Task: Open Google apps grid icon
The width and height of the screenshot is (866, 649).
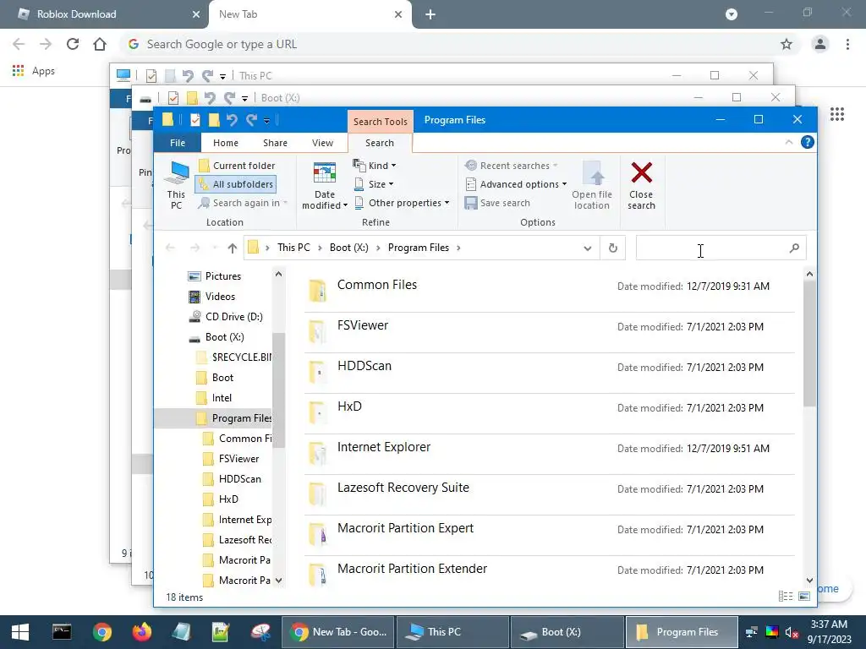Action: 836,114
